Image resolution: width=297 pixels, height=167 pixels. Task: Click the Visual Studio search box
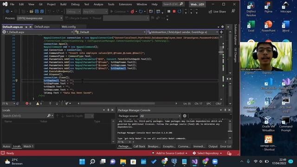173,4
